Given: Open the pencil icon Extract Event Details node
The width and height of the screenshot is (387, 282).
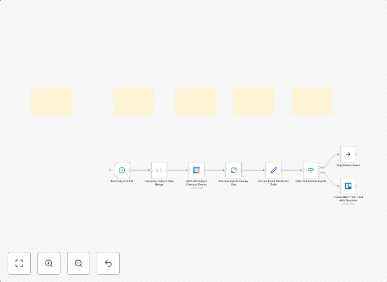Looking at the screenshot, I should pyautogui.click(x=274, y=170).
